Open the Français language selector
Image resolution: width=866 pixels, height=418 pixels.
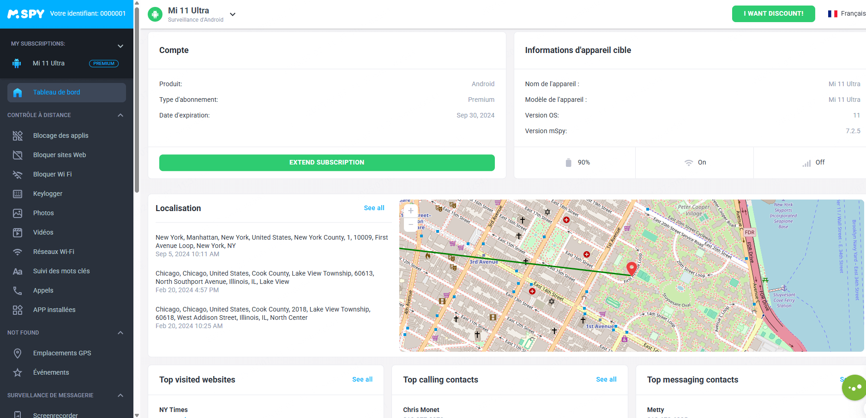[x=847, y=14]
